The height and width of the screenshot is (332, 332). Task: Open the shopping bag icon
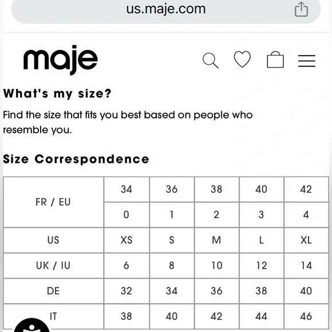click(275, 60)
